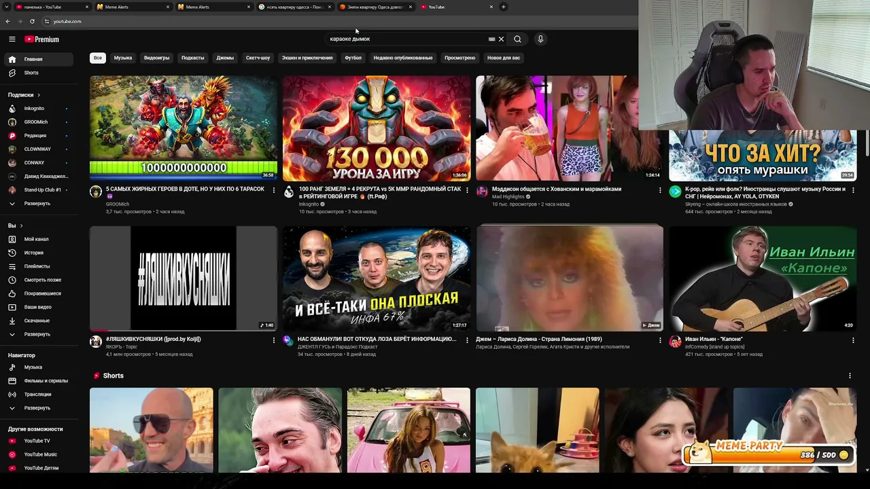Select the Экшен и приключения filter chip
The width and height of the screenshot is (870, 489).
(307, 58)
